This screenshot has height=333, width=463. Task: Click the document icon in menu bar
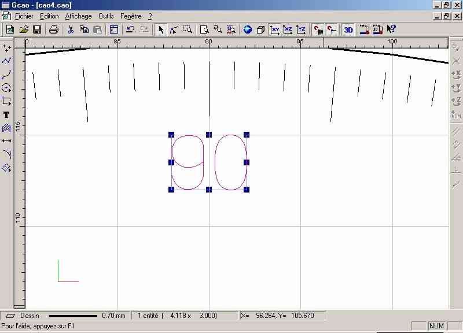pyautogui.click(x=6, y=16)
